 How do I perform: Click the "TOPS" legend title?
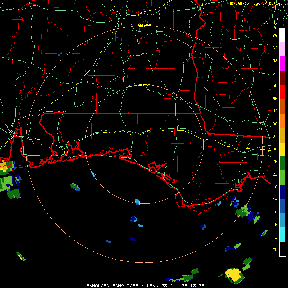pos(281,19)
